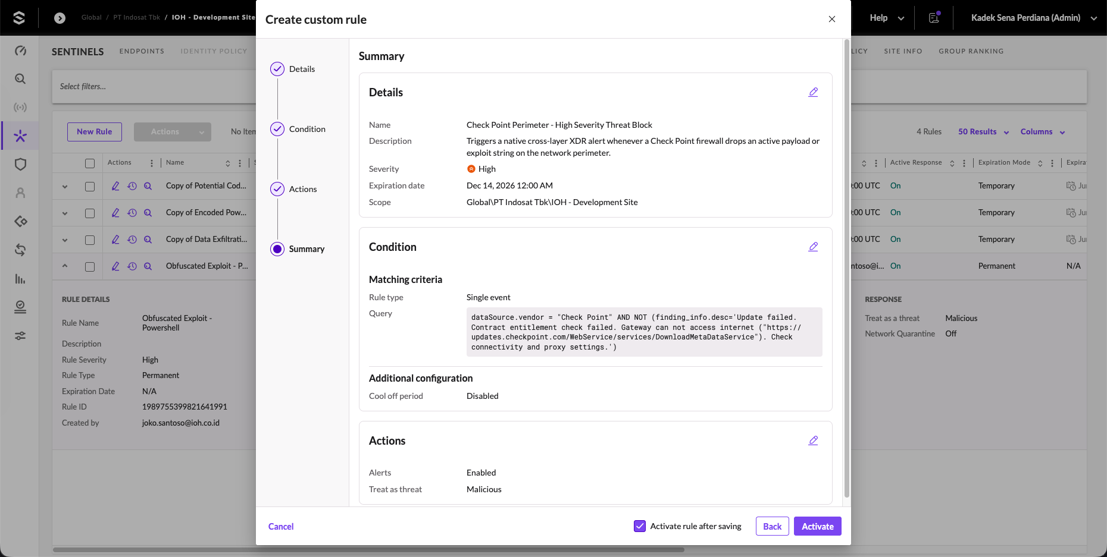Cancel the custom rule creation
1107x557 pixels.
click(x=281, y=527)
